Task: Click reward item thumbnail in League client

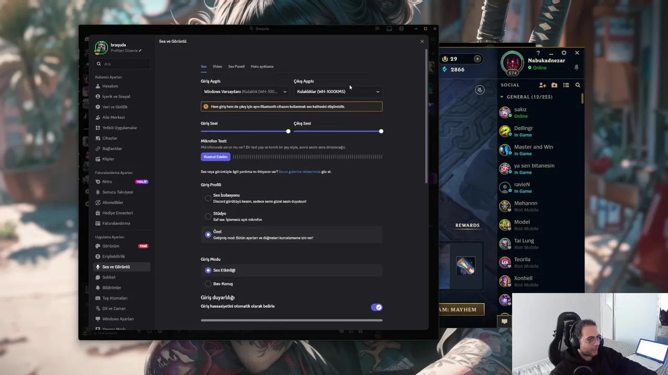Action: tap(466, 266)
